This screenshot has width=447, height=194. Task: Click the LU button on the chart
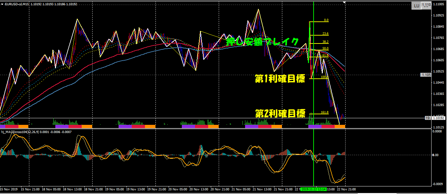pos(416,6)
